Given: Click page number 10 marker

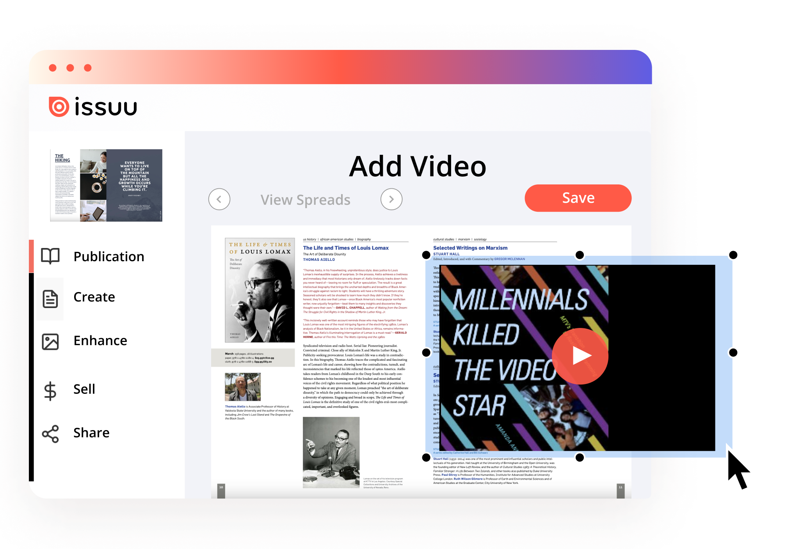Looking at the screenshot, I should [221, 491].
